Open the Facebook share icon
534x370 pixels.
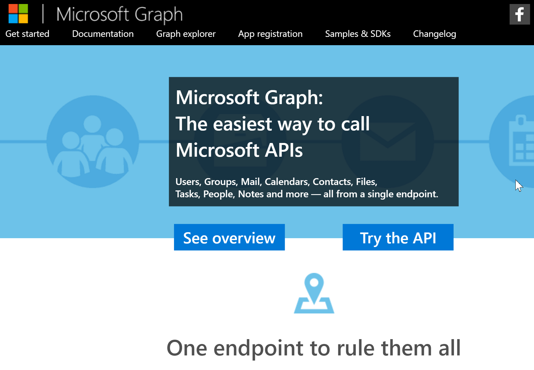(x=519, y=14)
